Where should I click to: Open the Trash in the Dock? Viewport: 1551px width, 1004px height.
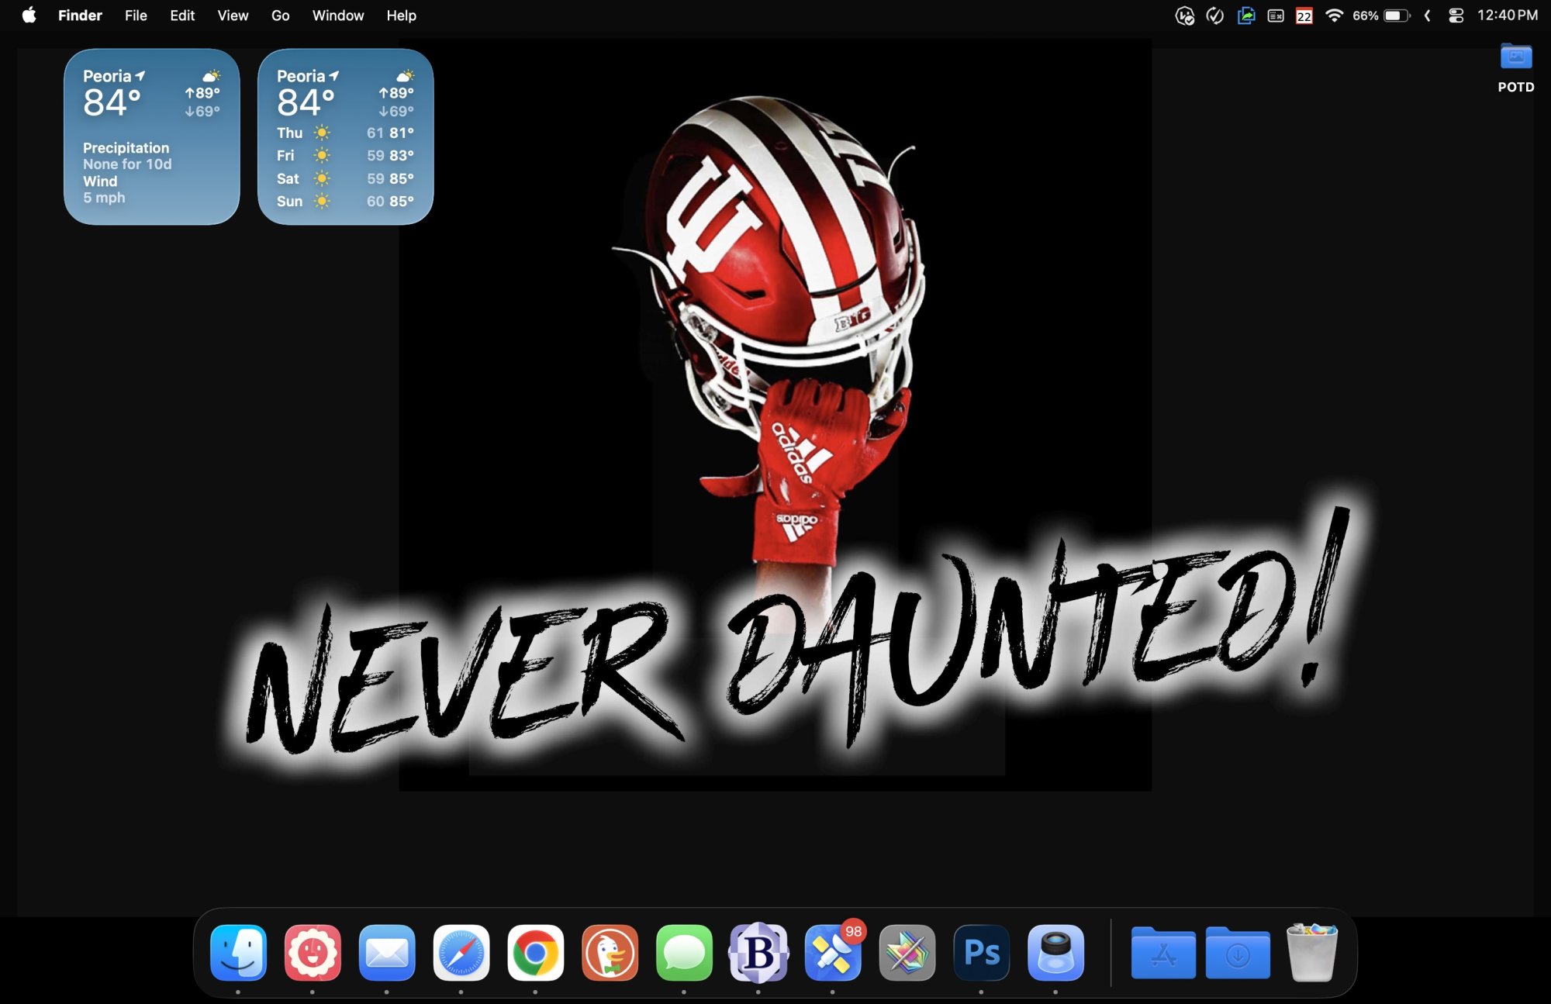click(x=1312, y=952)
